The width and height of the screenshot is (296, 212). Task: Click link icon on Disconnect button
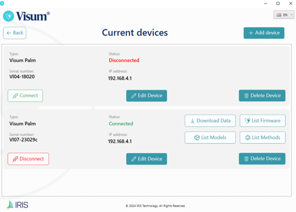tap(16, 159)
